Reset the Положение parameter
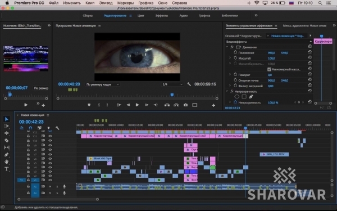The height and width of the screenshot is (211, 337). point(309,52)
